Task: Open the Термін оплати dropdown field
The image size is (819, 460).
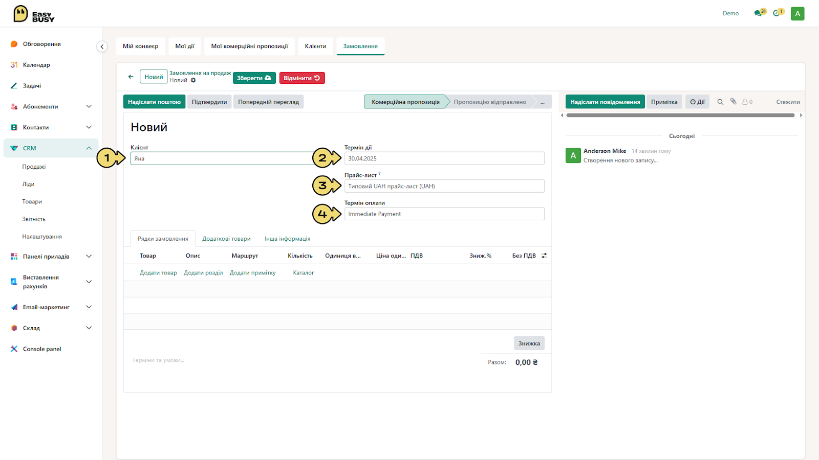Action: 444,214
